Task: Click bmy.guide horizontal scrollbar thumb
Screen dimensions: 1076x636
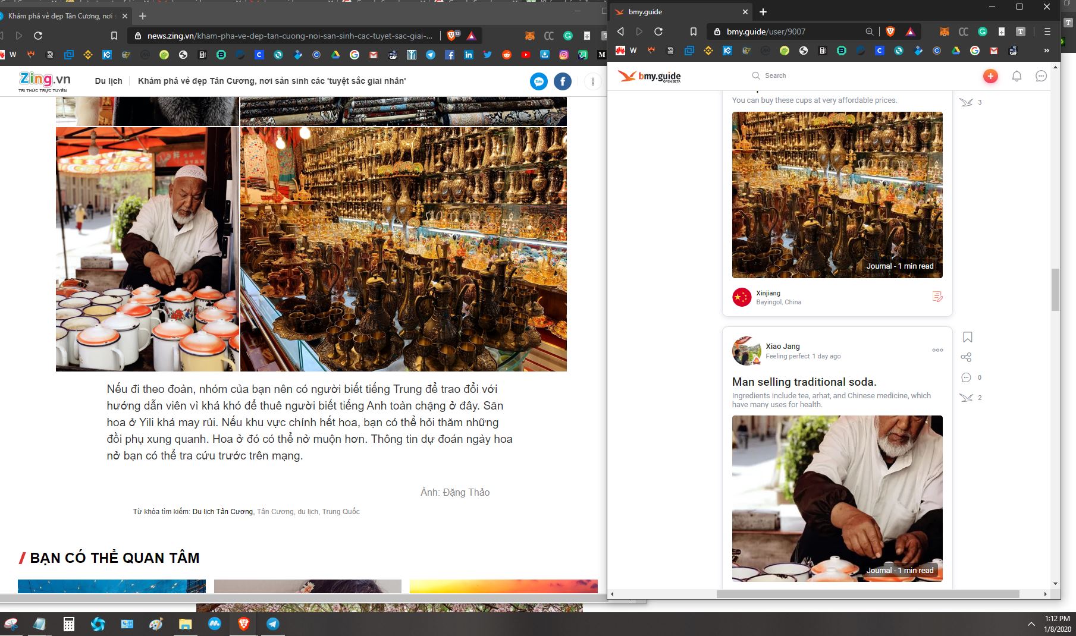Action: pos(868,594)
